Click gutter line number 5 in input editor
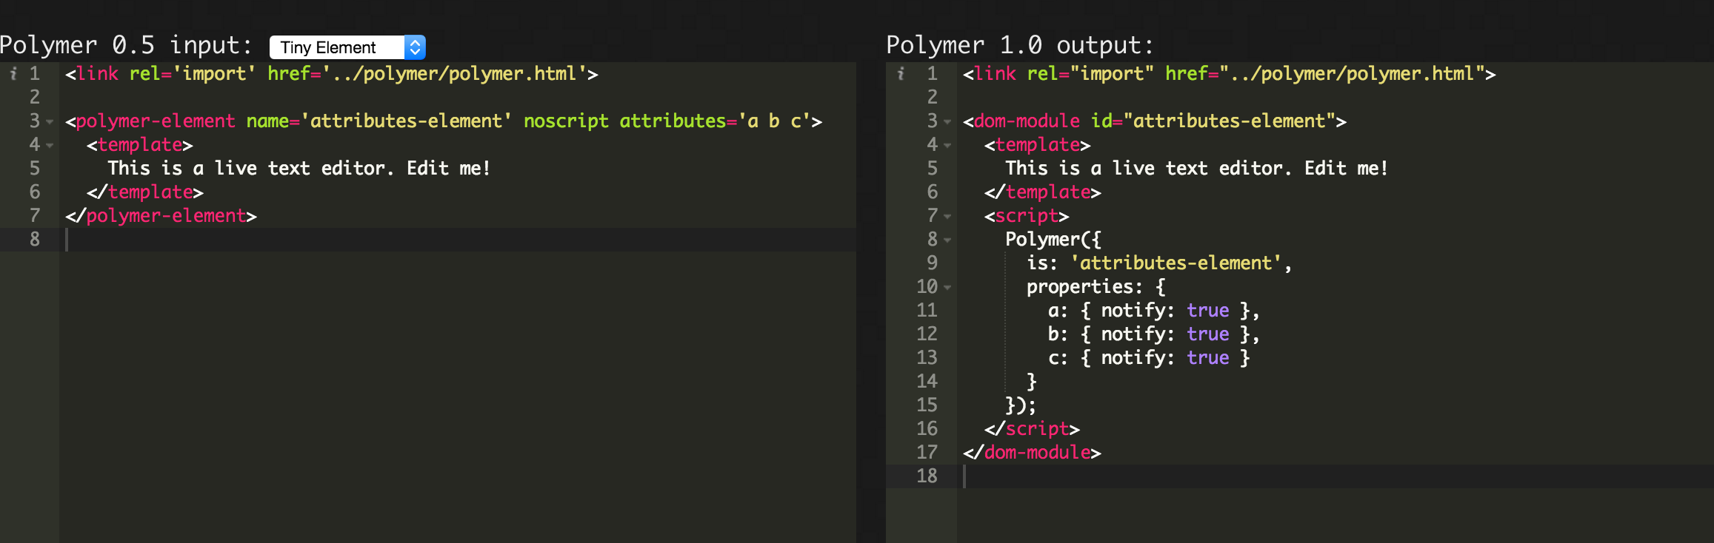Screen dimensions: 1714x543 tap(35, 168)
